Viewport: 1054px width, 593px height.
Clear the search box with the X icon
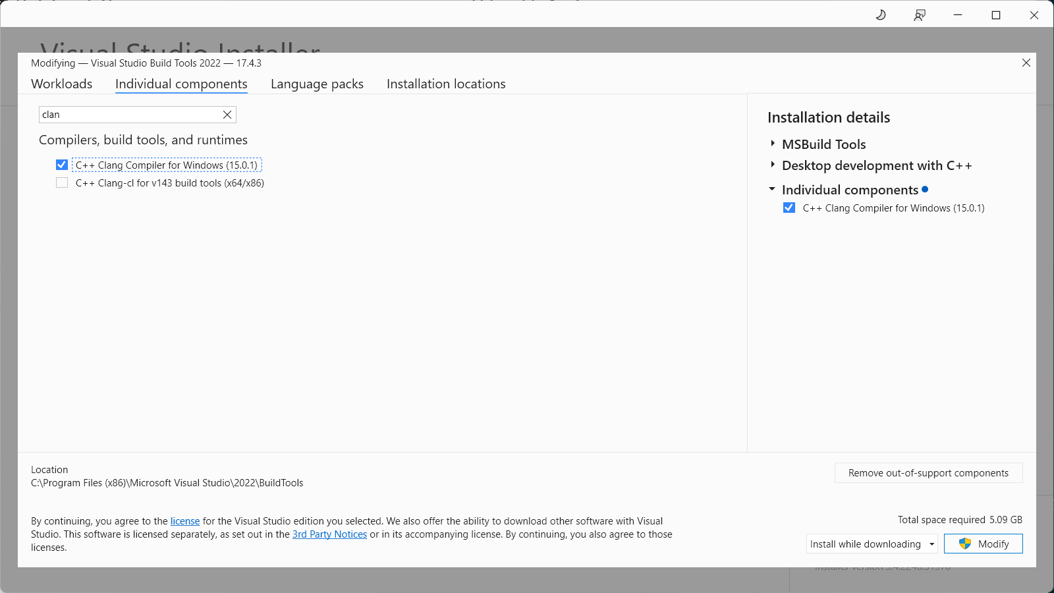(227, 115)
